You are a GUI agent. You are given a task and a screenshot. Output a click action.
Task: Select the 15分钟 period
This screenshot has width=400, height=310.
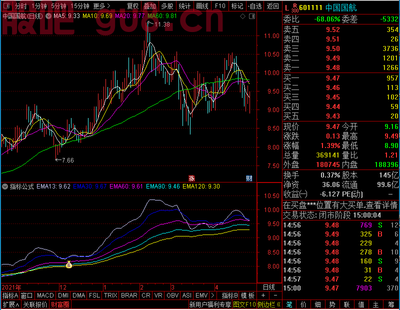(x=79, y=6)
